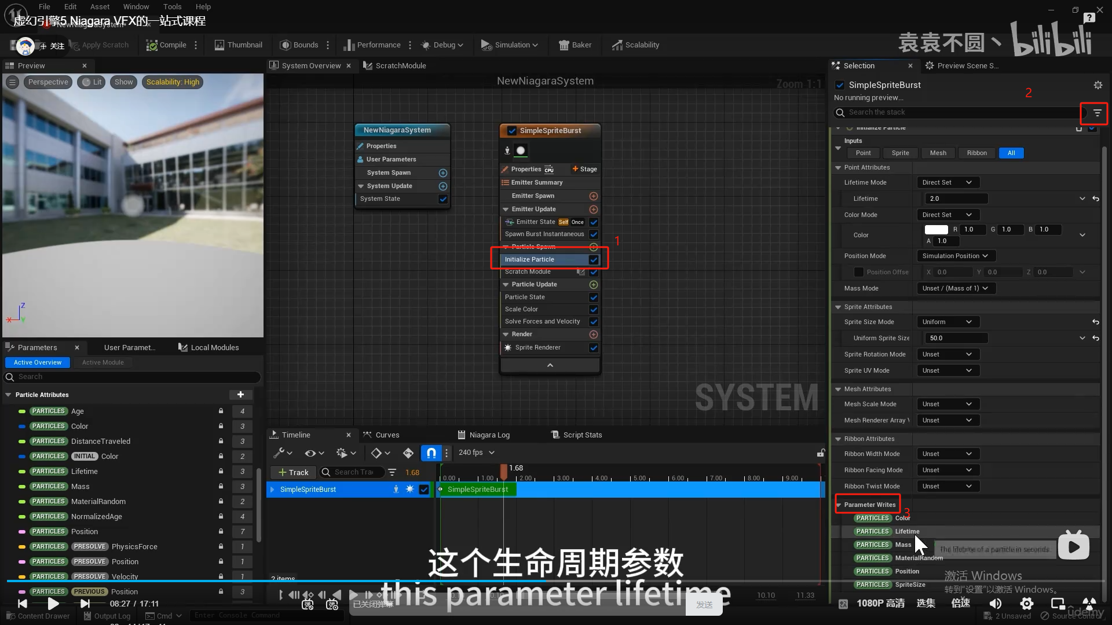The width and height of the screenshot is (1112, 625).
Task: Add module to Particle Update section
Action: point(593,285)
